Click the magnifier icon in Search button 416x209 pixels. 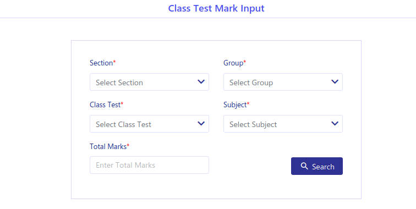[x=304, y=166]
